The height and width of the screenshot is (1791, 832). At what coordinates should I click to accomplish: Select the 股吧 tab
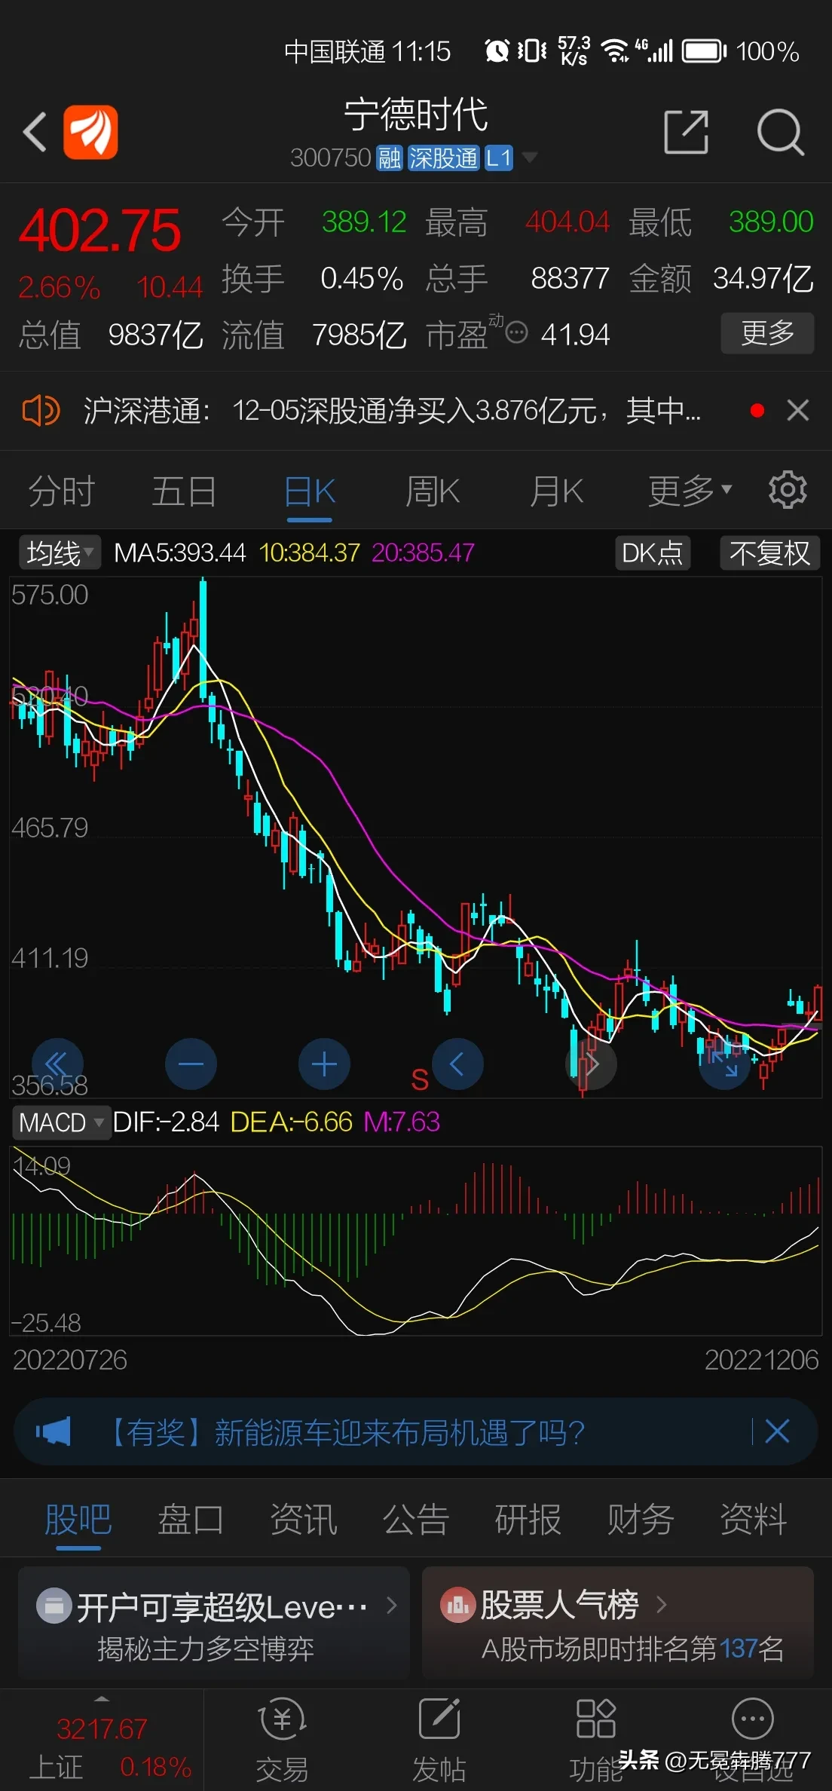(x=78, y=1519)
